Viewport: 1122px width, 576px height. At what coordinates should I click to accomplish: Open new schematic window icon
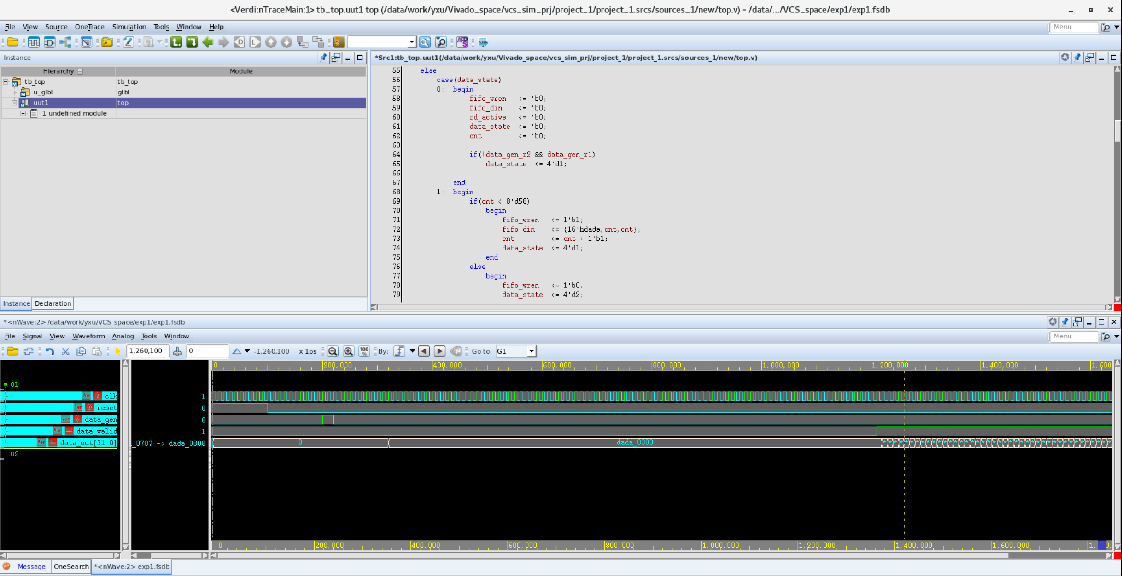pyautogui.click(x=49, y=42)
